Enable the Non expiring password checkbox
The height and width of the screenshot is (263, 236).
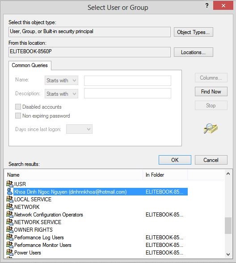click(18, 116)
